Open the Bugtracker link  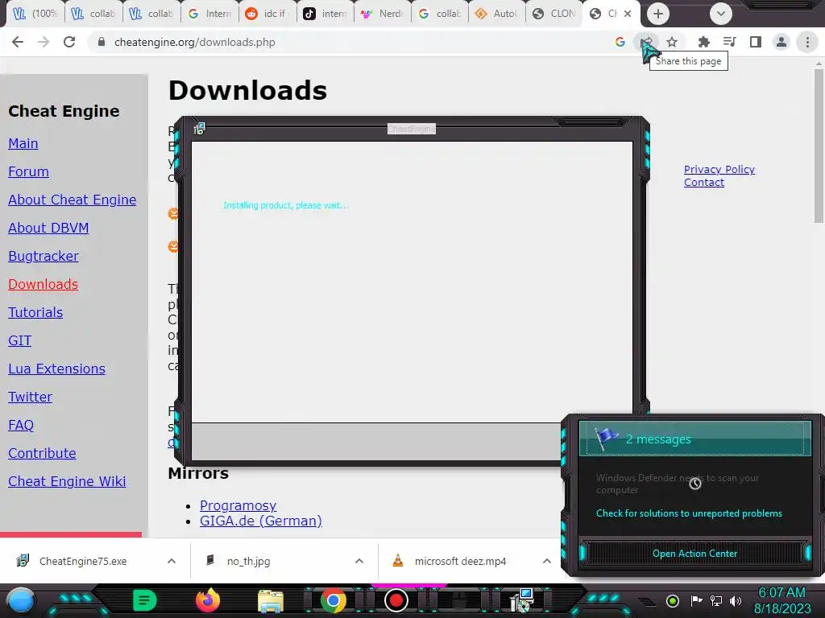44,256
